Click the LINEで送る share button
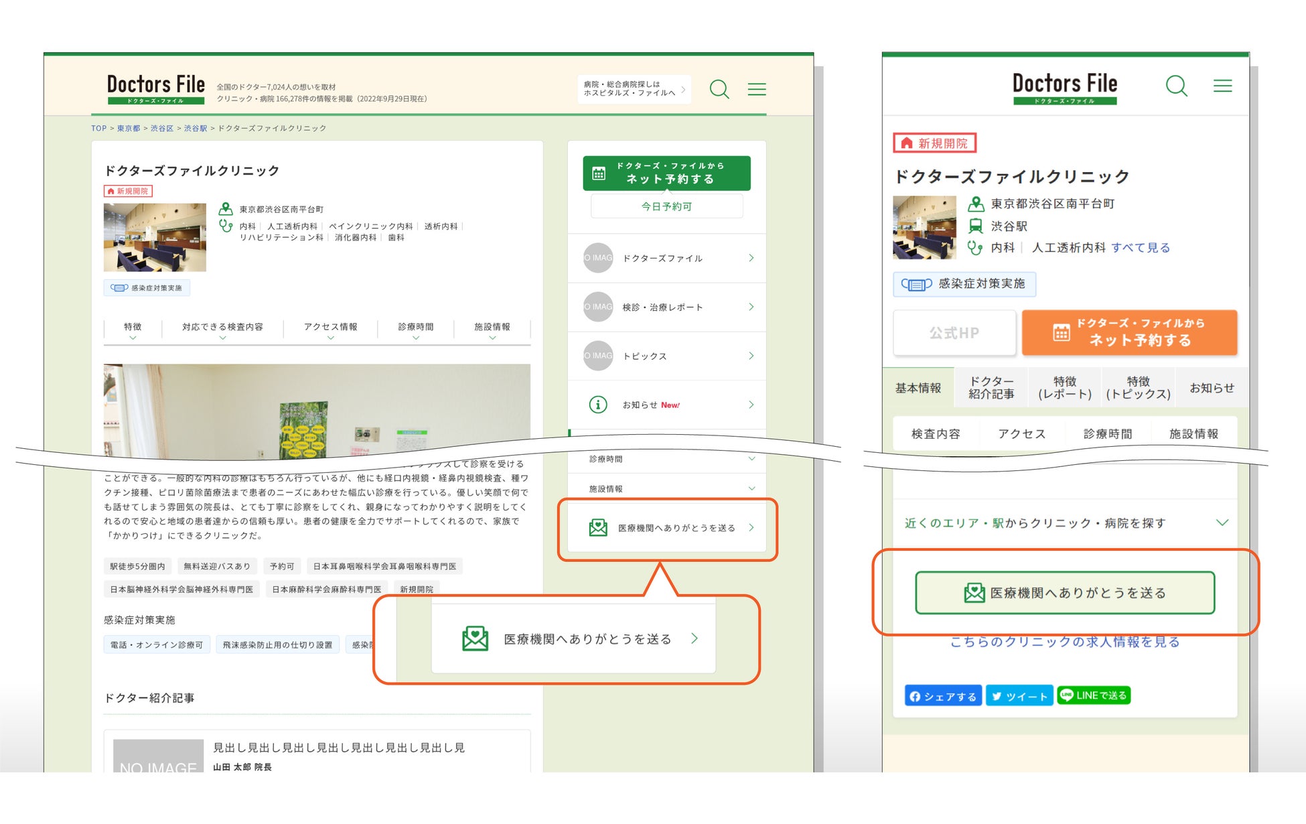1306x824 pixels. point(1094,695)
